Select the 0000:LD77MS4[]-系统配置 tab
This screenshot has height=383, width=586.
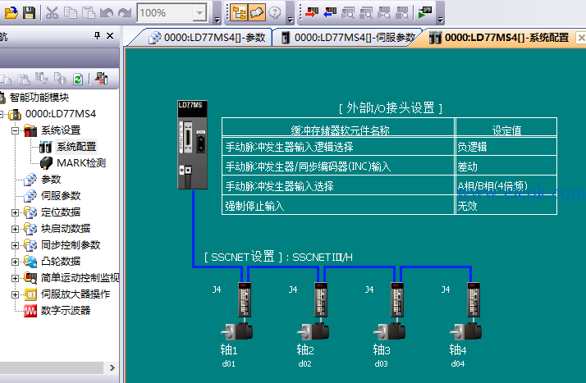coord(499,38)
